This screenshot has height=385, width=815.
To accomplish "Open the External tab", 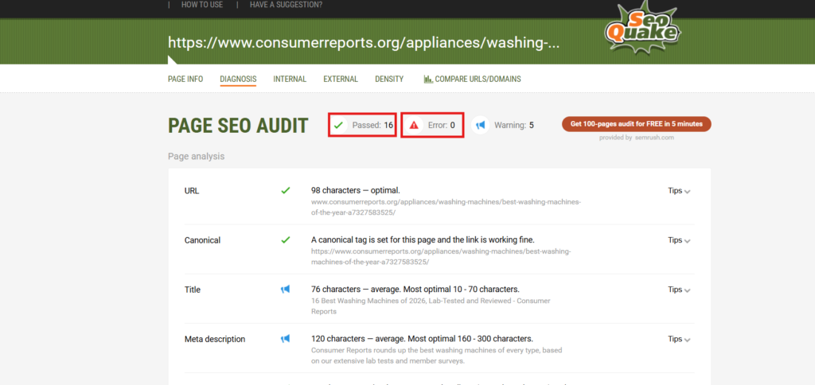I will click(341, 79).
